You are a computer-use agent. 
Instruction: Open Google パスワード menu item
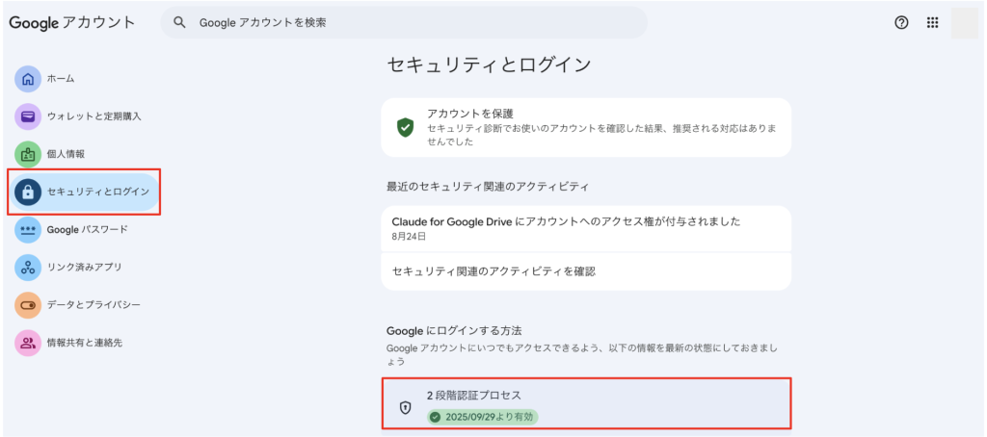(x=87, y=229)
